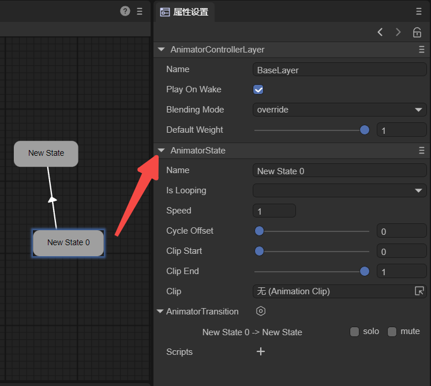Open AnimatorControllerLayer section menu icon

(421, 50)
